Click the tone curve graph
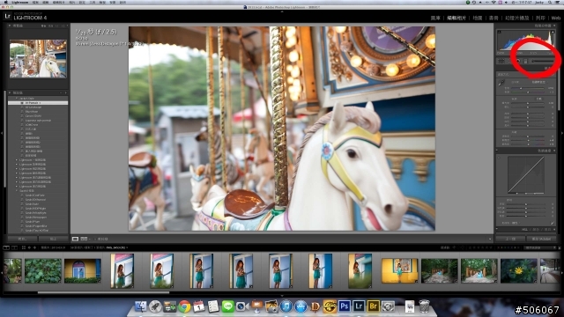The image size is (564, 317). [526, 175]
